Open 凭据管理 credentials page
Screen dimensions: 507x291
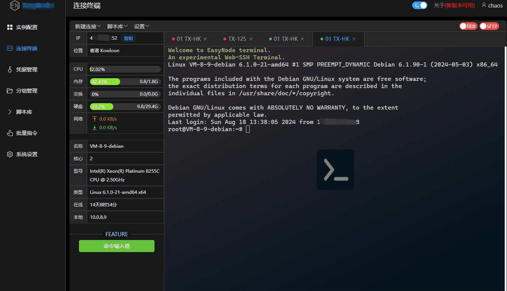point(22,70)
